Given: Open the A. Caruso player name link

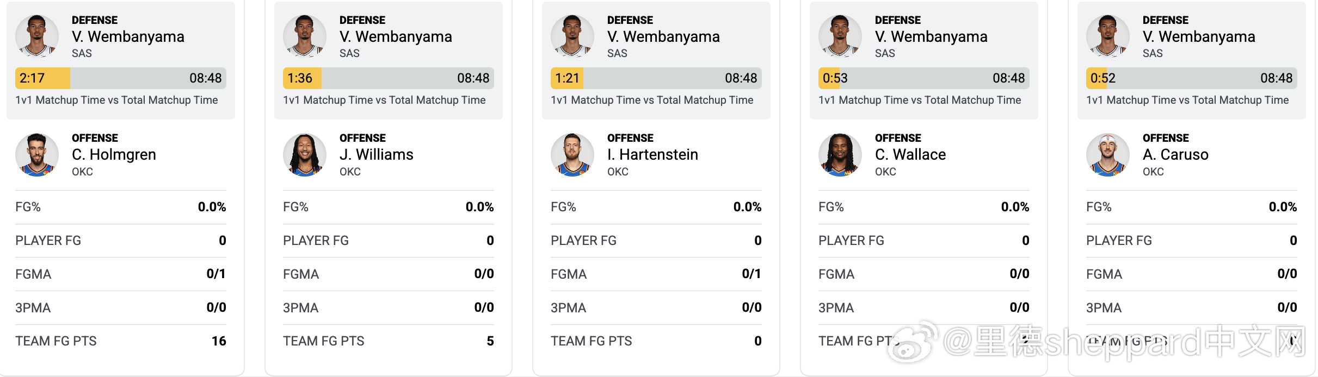Looking at the screenshot, I should point(1175,155).
